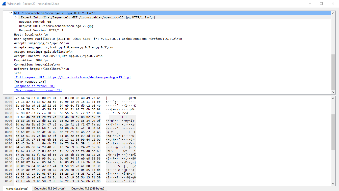Open the Full request URI link
This screenshot has height=191, width=339.
[72, 77]
